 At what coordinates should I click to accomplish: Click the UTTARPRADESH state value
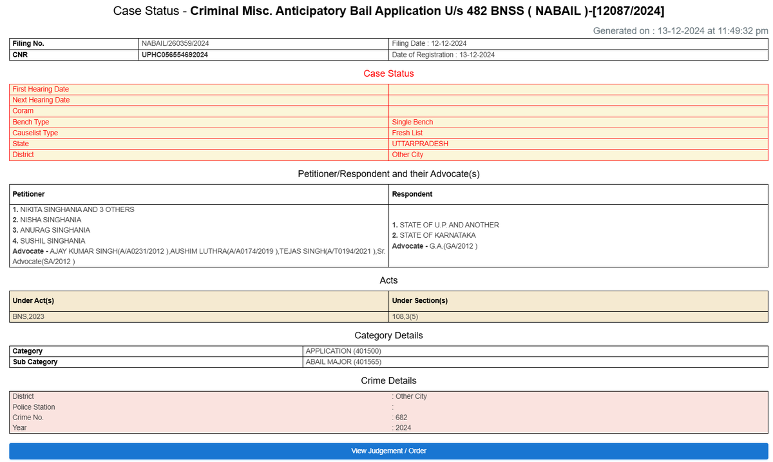click(420, 144)
